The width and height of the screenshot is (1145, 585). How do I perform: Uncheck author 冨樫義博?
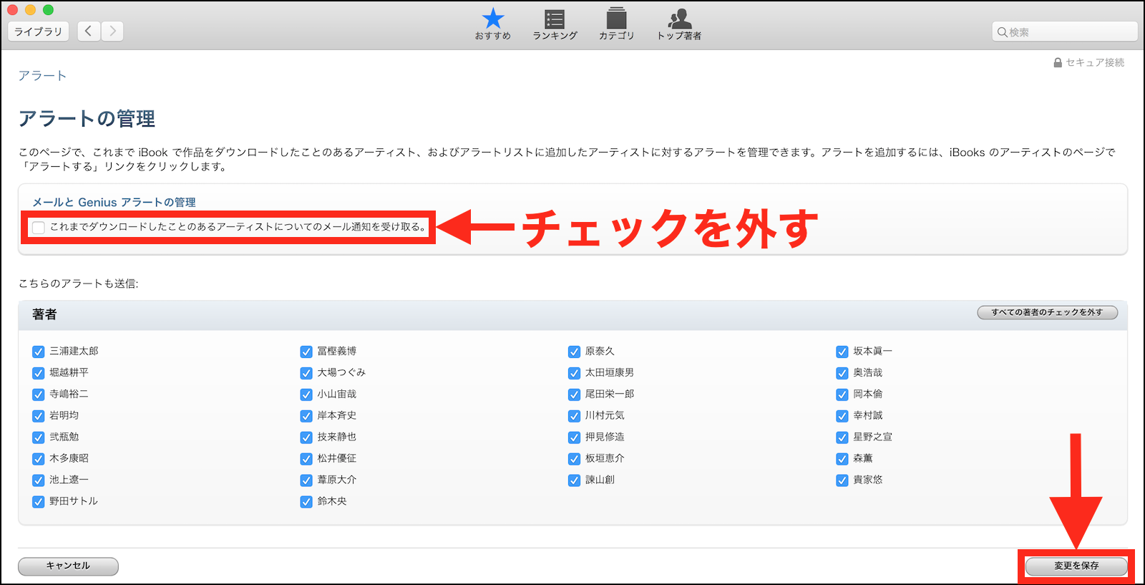point(306,352)
